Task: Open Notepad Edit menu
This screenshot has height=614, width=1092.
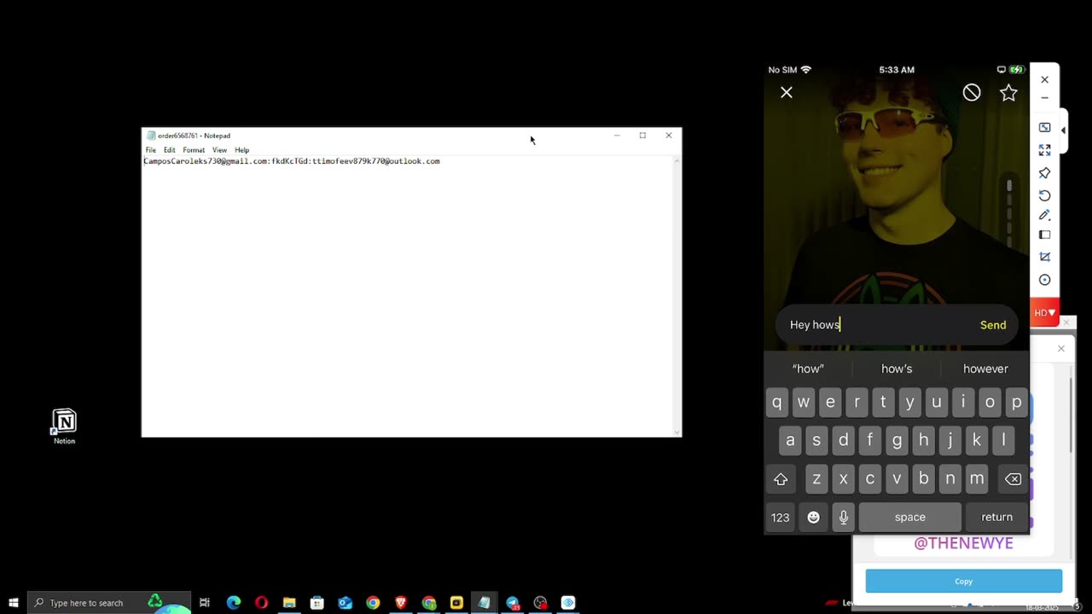Action: 170,150
